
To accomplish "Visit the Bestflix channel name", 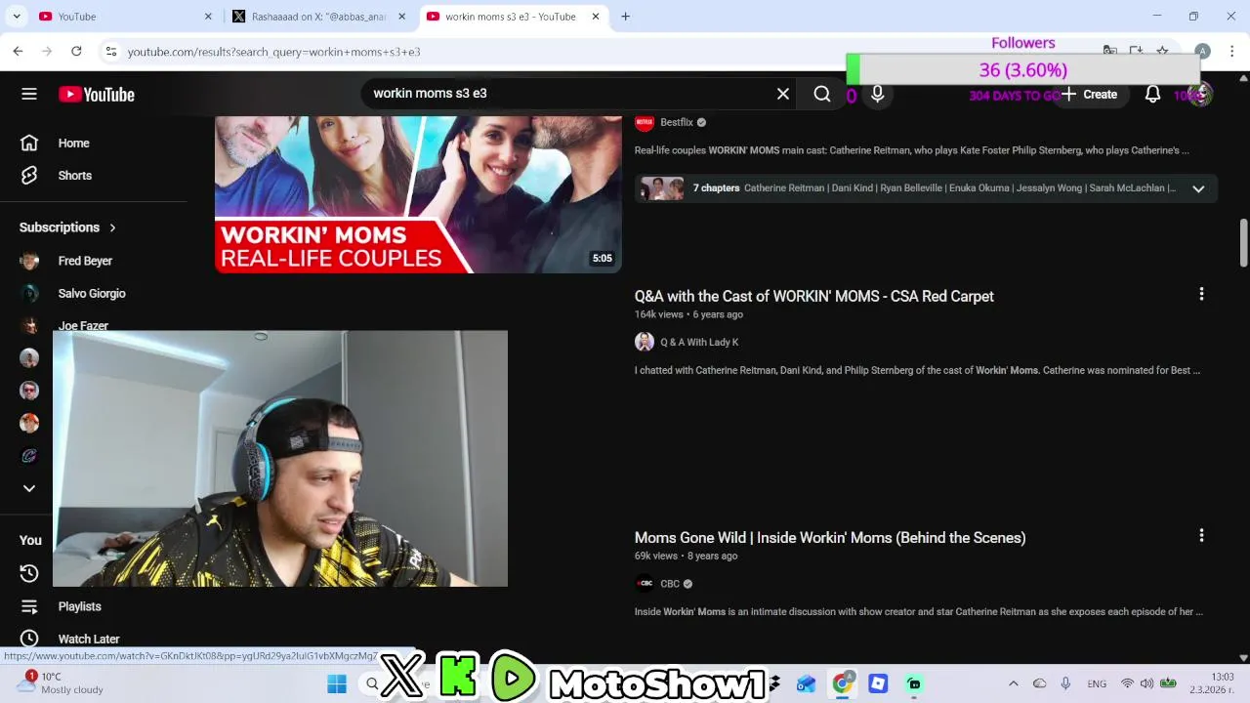I will click(677, 122).
